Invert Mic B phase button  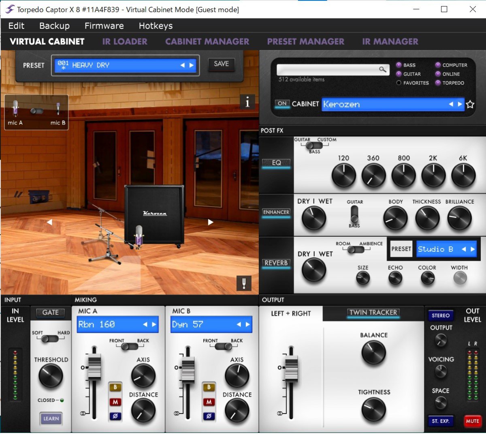click(209, 416)
